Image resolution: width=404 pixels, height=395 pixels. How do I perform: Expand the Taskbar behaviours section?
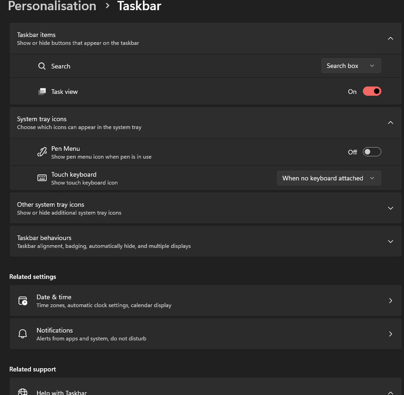[391, 241]
